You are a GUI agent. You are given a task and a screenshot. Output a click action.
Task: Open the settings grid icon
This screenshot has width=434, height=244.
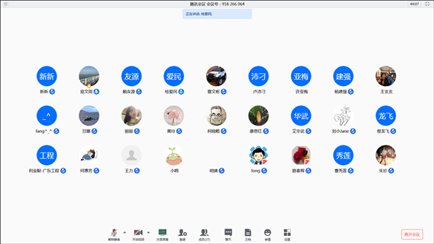point(288,235)
